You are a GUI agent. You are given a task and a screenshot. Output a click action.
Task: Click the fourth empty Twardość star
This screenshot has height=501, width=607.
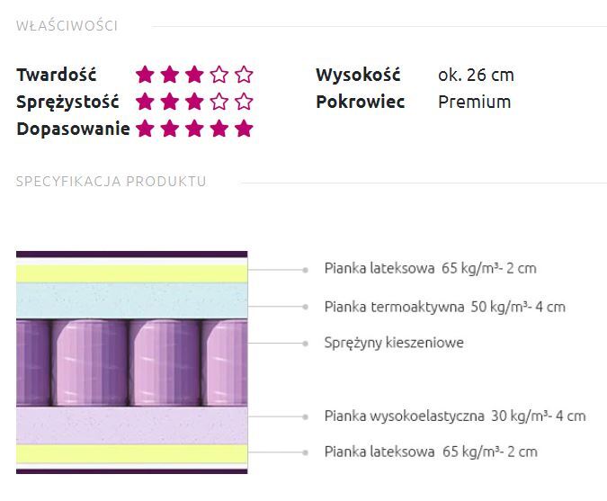tap(219, 75)
